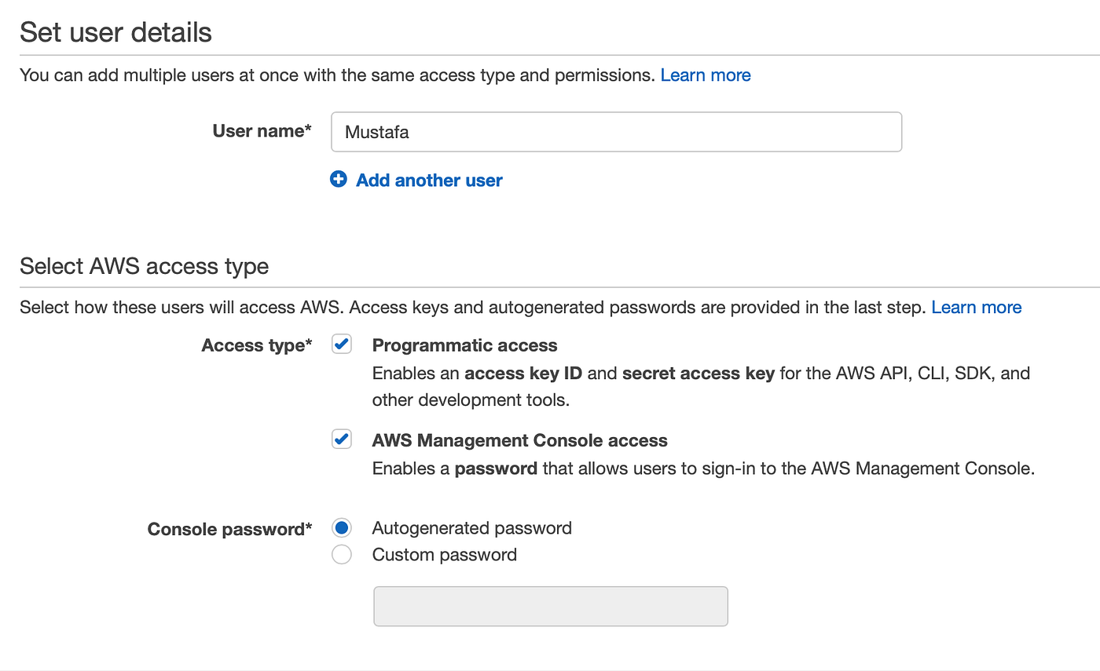
Task: Click the "Console password*" field label
Action: coord(229,529)
